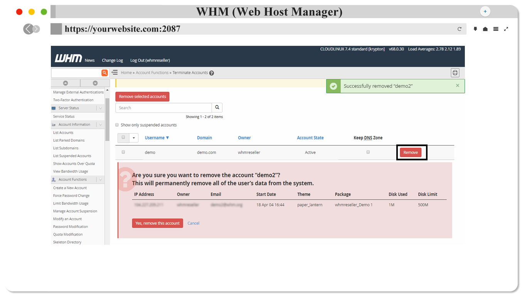Select the demo account row checkbox
Screen dimensions: 525x296
(123, 152)
